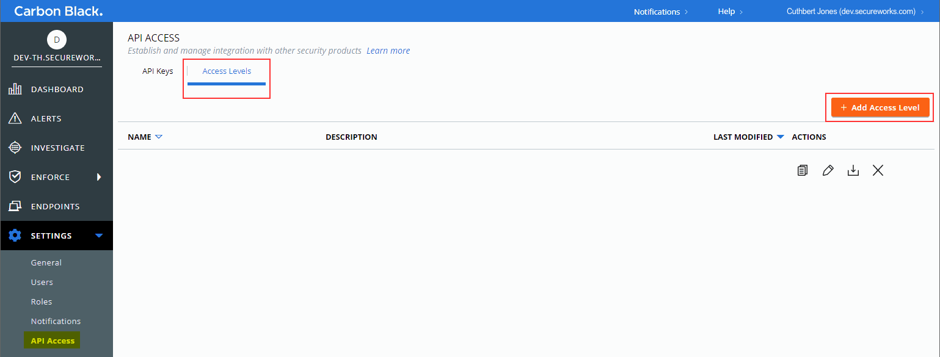Click the Settings gear icon

point(15,236)
